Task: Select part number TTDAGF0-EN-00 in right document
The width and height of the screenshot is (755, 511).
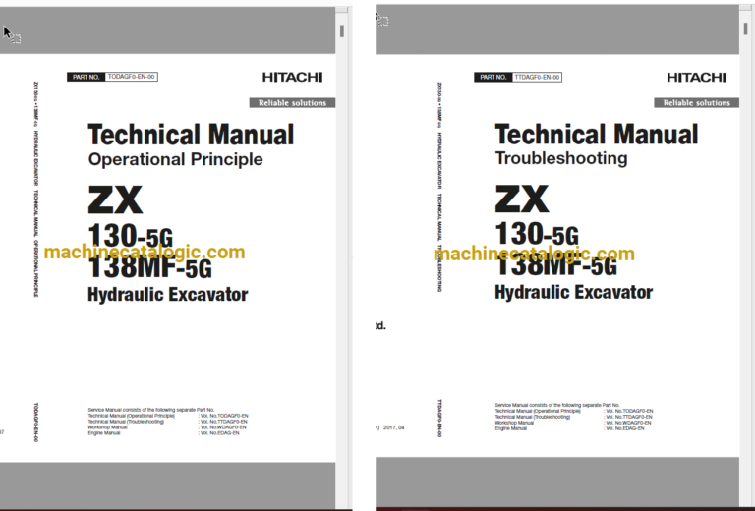Action: point(537,77)
